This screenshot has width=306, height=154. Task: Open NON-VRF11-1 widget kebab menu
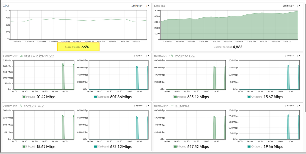pos(298,56)
